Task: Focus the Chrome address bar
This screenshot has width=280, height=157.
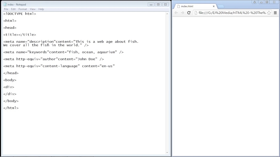Action: pos(232,13)
